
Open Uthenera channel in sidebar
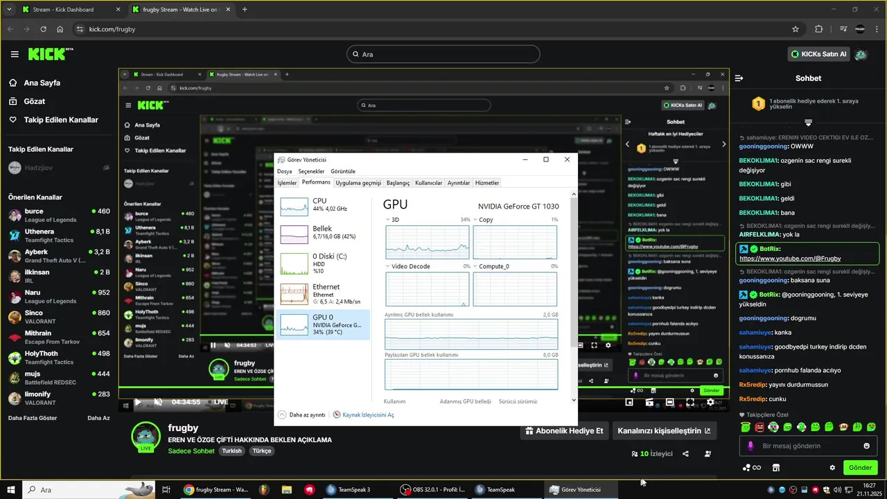pyautogui.click(x=59, y=235)
